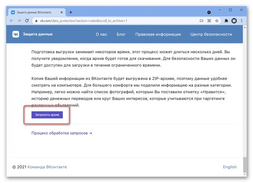Open the extensions puzzle icon
253x183 pixels.
click(226, 21)
